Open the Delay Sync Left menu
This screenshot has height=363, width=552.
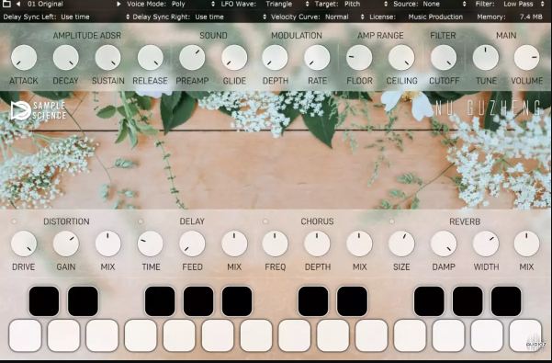point(66,17)
